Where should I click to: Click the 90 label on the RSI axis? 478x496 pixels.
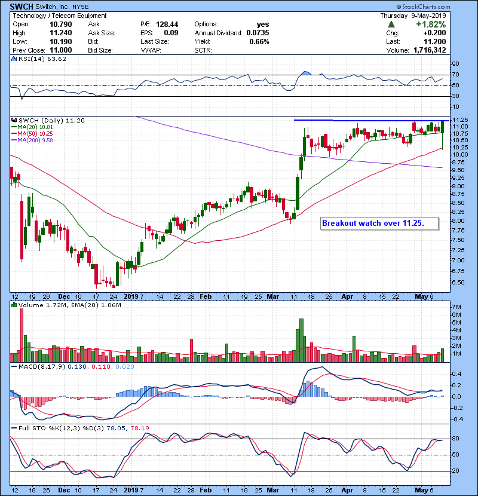[455, 63]
